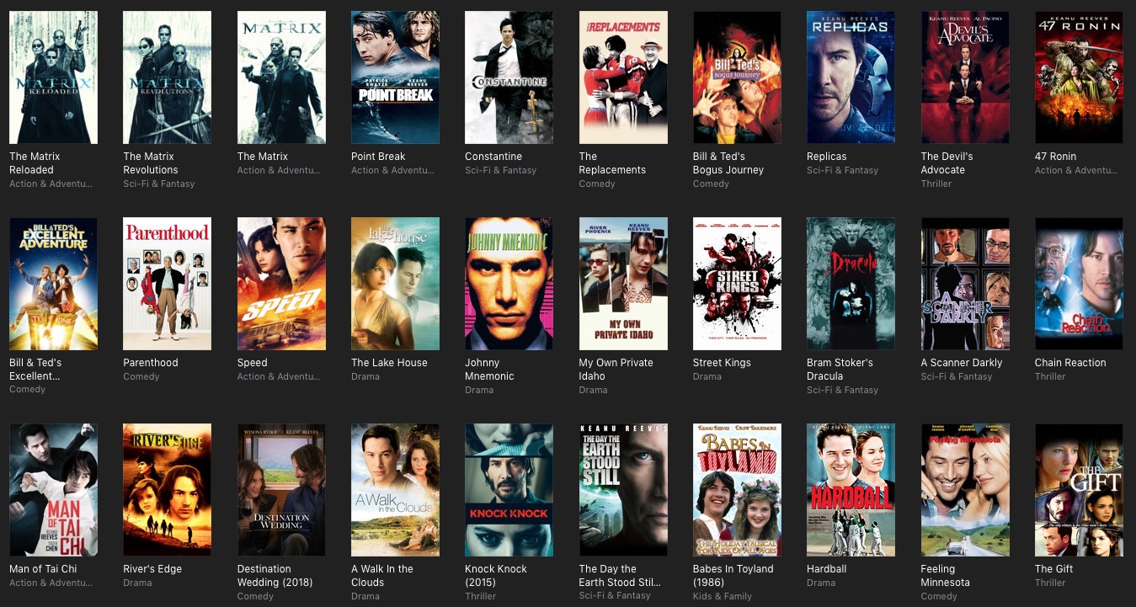Click the 'Man of Tai Chi' title text
This screenshot has height=607, width=1136.
pos(43,569)
